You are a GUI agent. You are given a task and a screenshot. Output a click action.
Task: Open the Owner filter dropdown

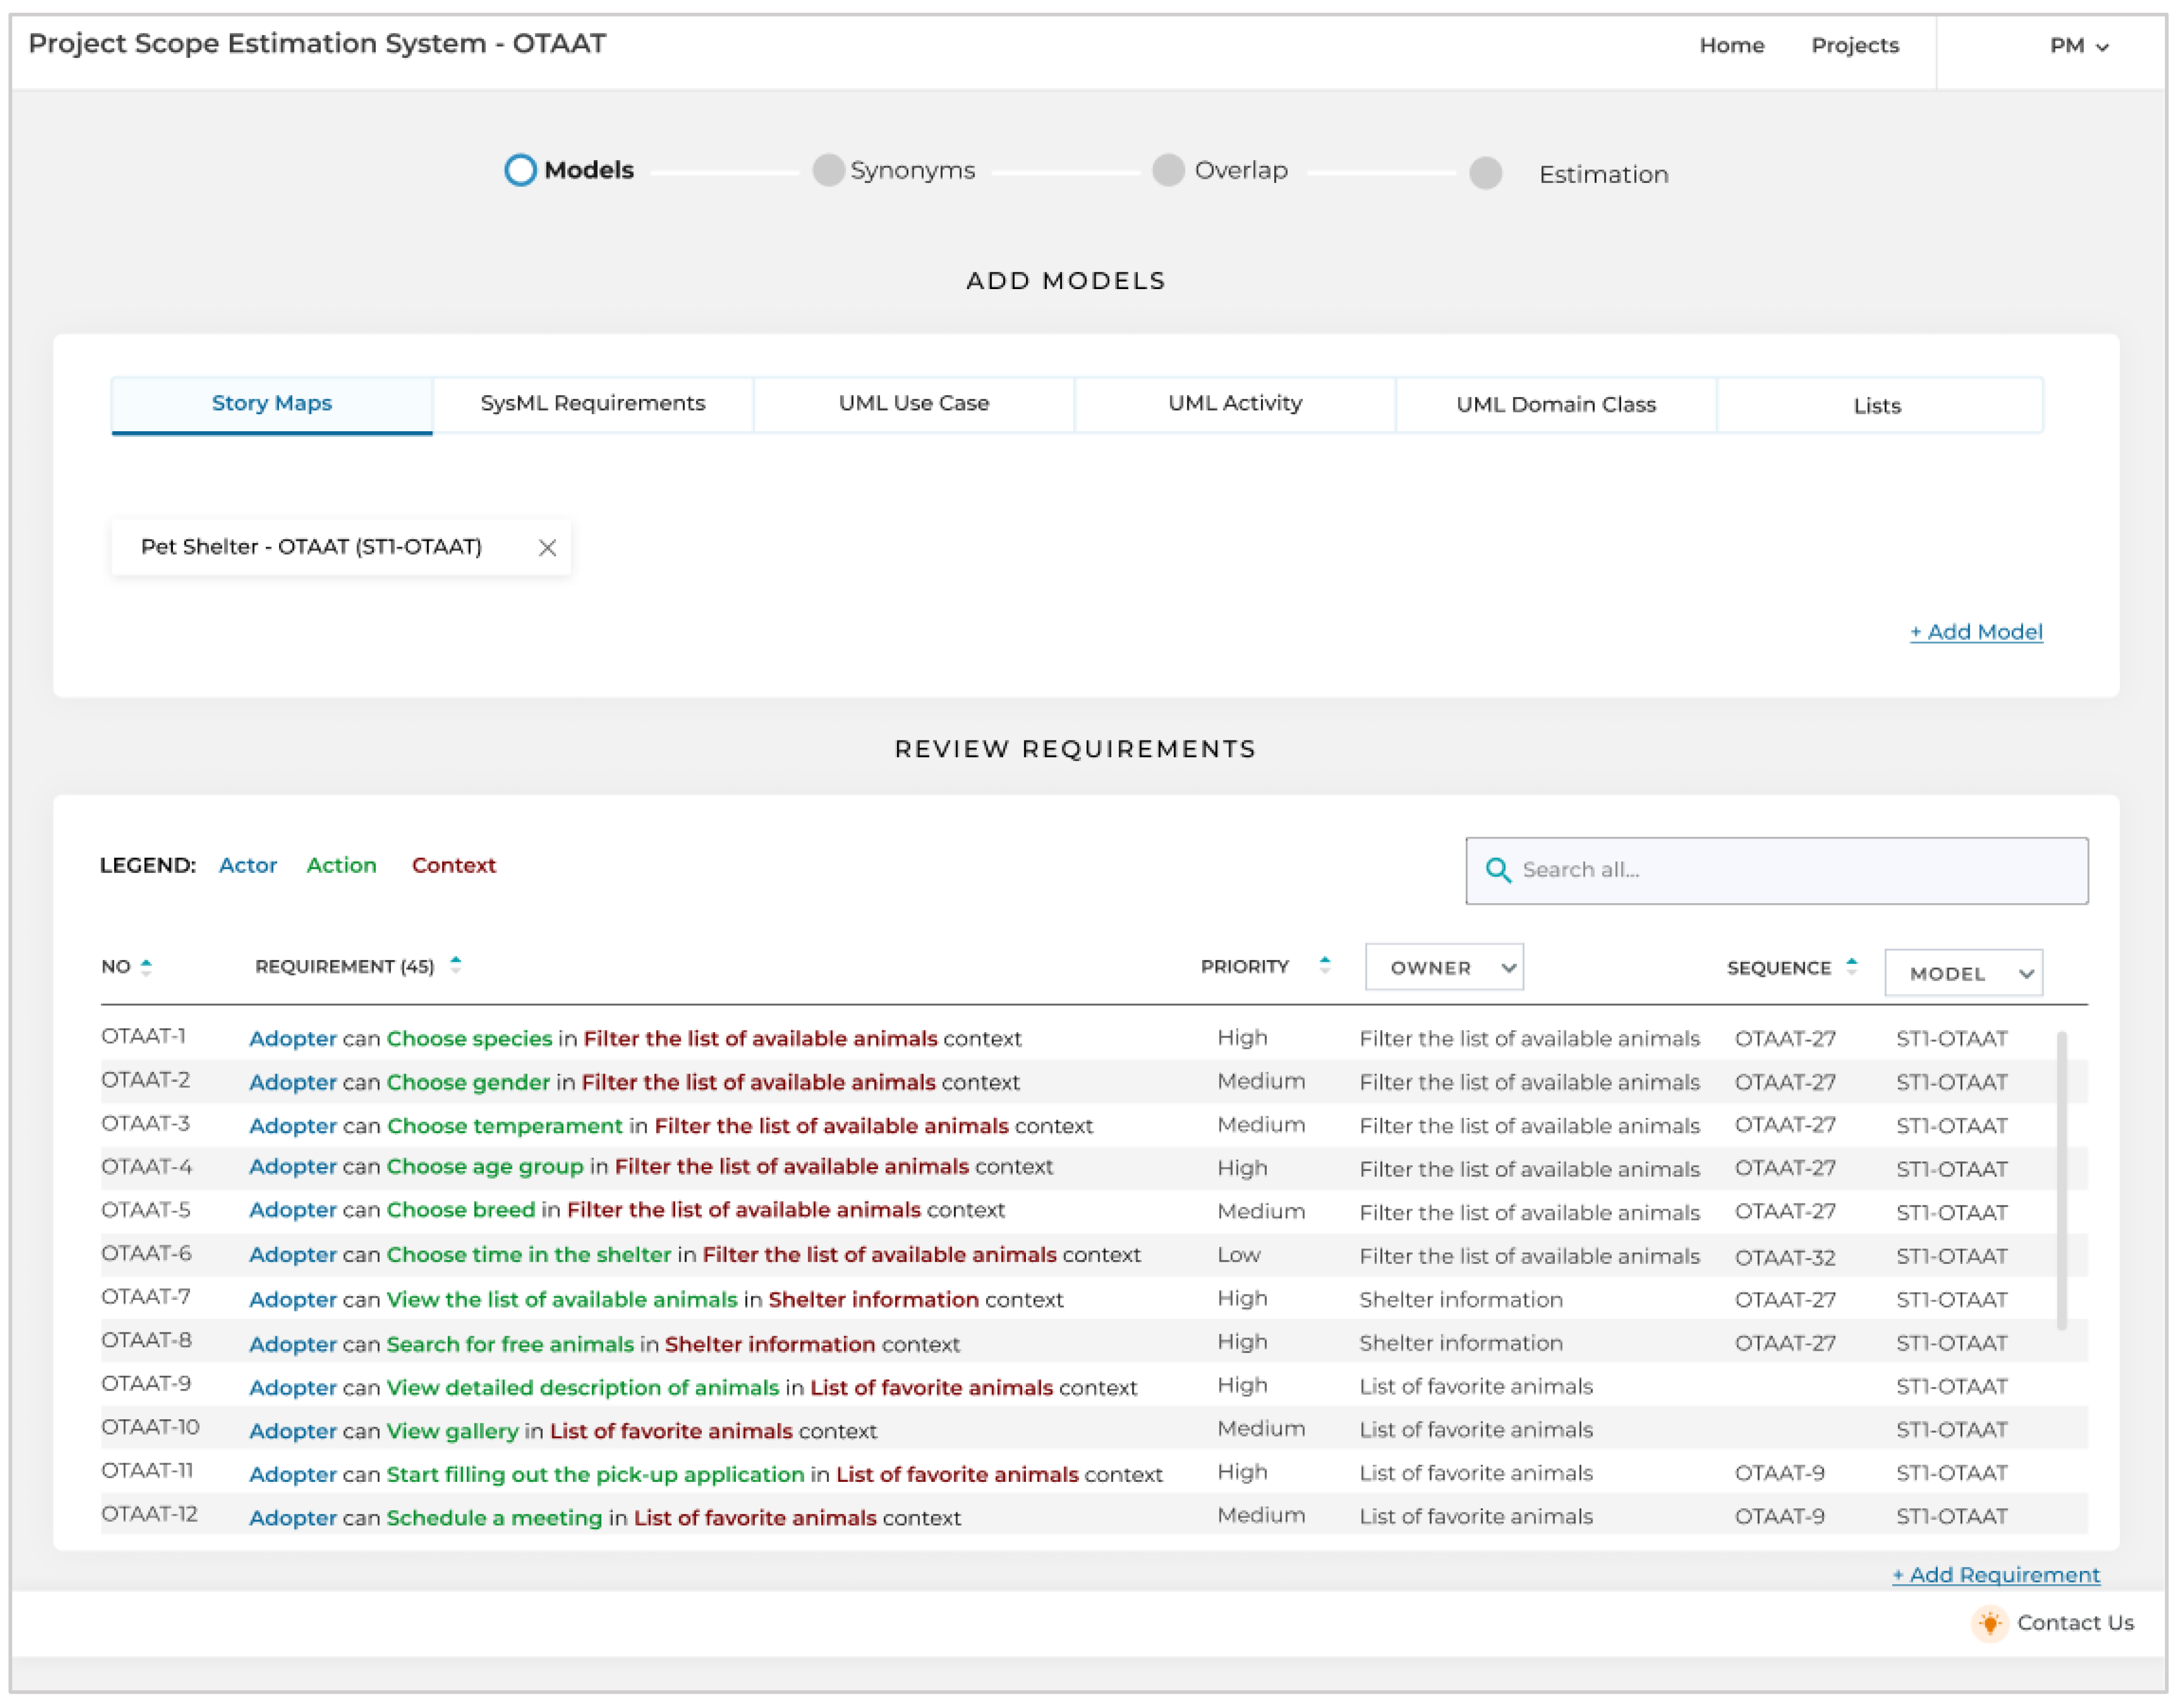[1444, 968]
